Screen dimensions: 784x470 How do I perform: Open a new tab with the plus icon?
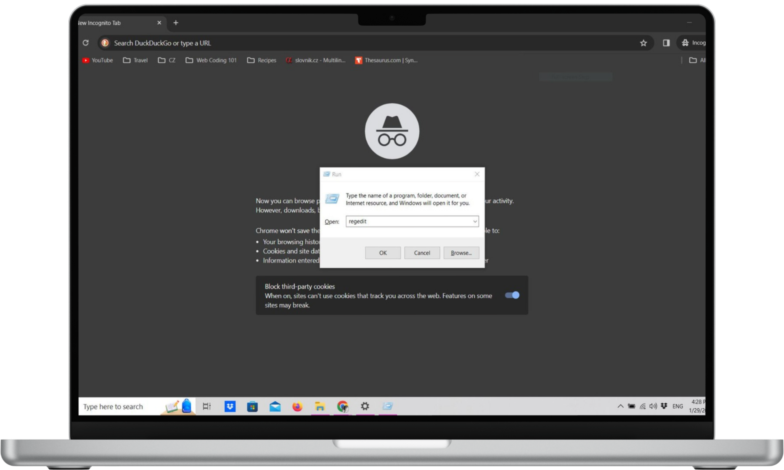pyautogui.click(x=176, y=23)
